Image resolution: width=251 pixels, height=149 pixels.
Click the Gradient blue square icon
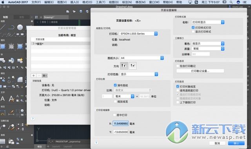point(20,47)
